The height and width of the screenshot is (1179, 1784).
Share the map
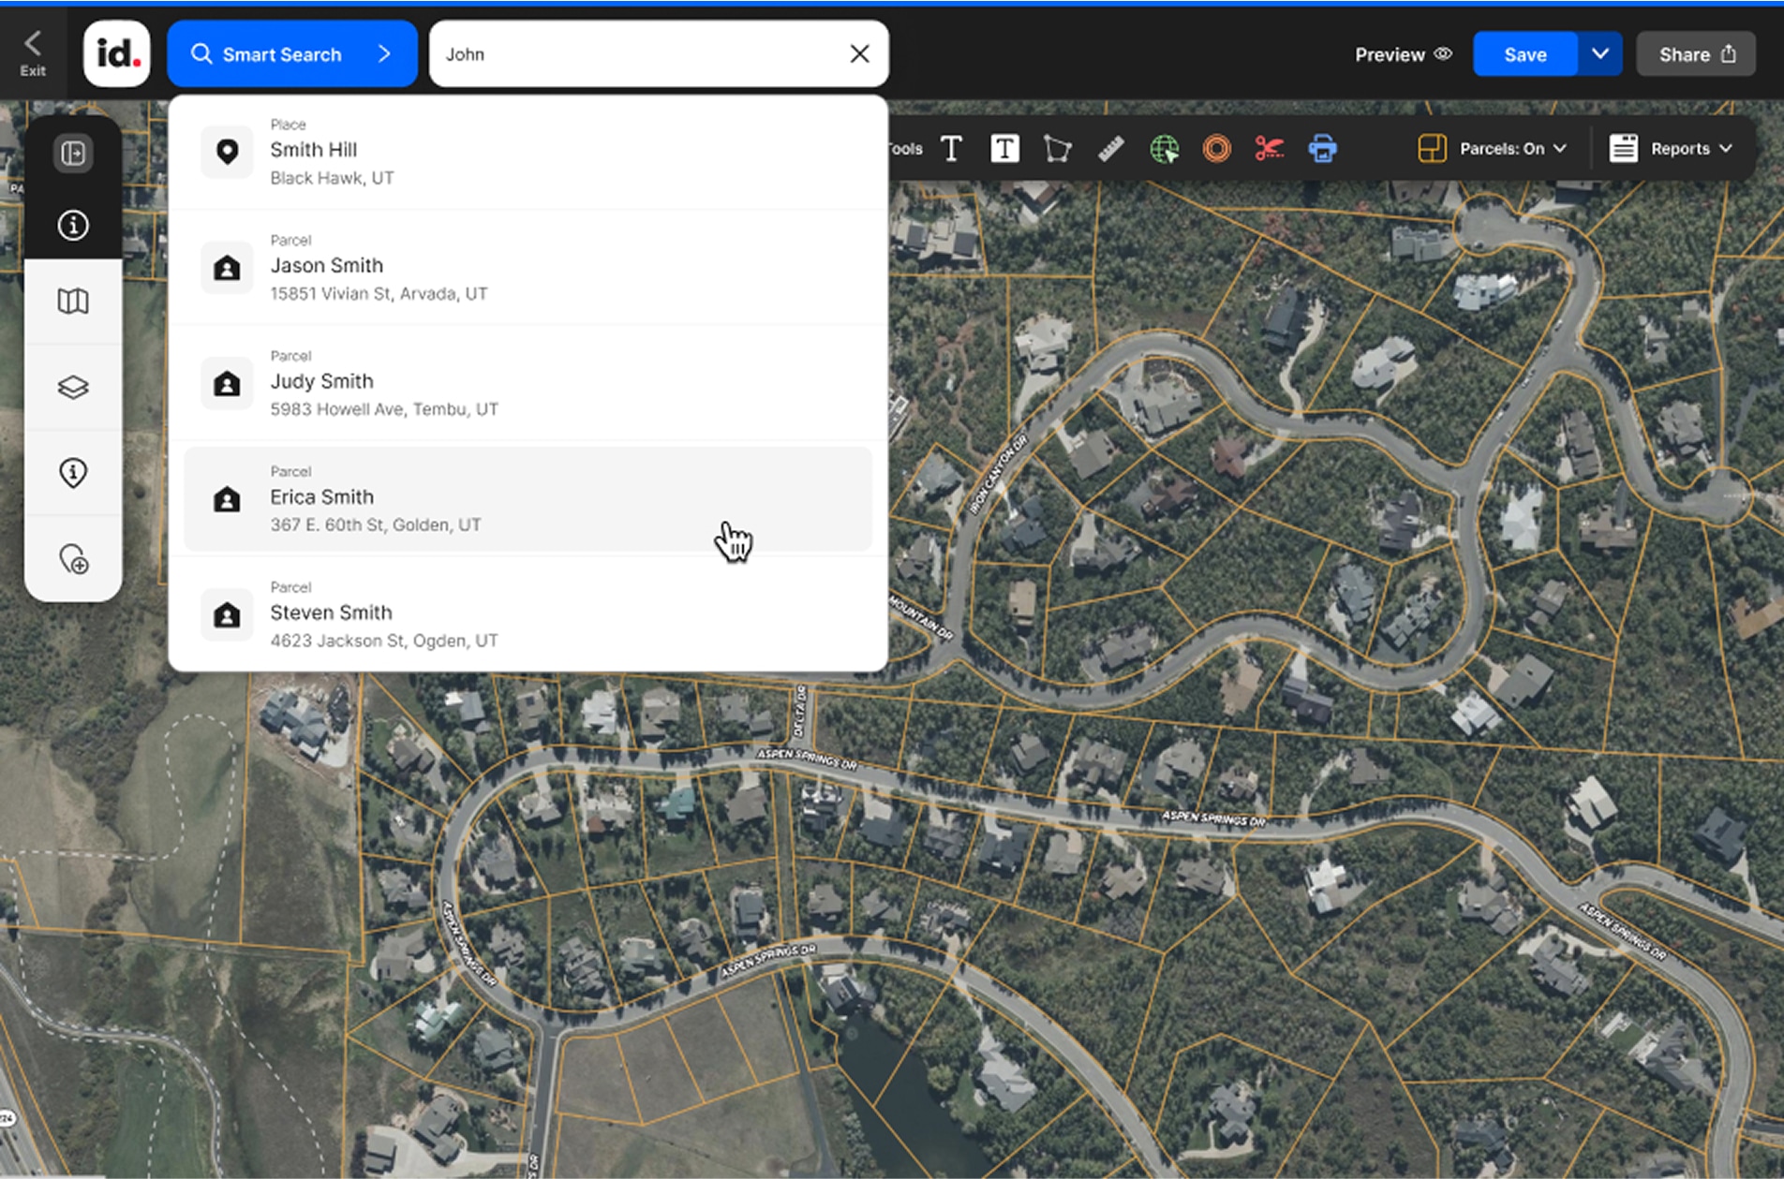tap(1696, 54)
